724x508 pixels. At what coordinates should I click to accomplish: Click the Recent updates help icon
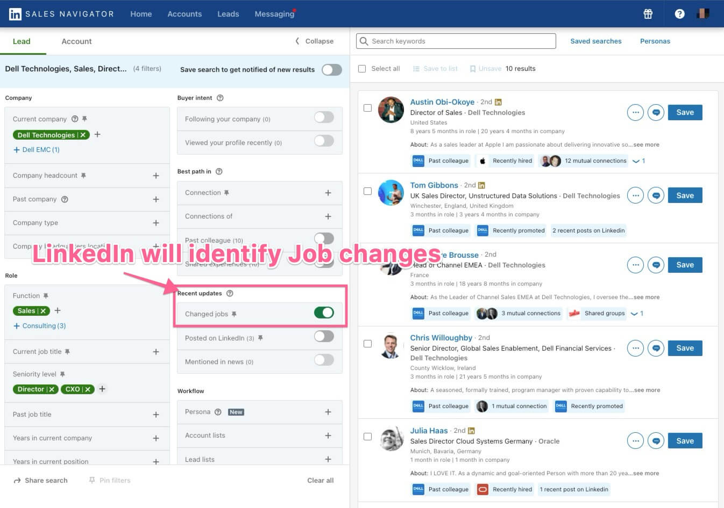(x=230, y=293)
